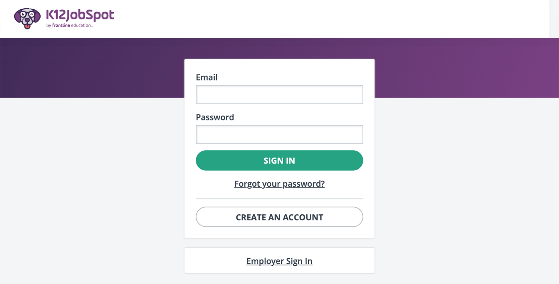Image resolution: width=559 pixels, height=284 pixels.
Task: Click the pink tongue of the dog mascot
Action: click(x=27, y=26)
